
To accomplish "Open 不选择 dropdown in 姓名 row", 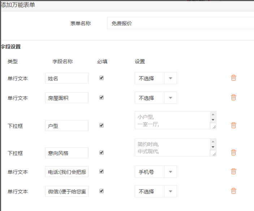I will click(156, 78).
